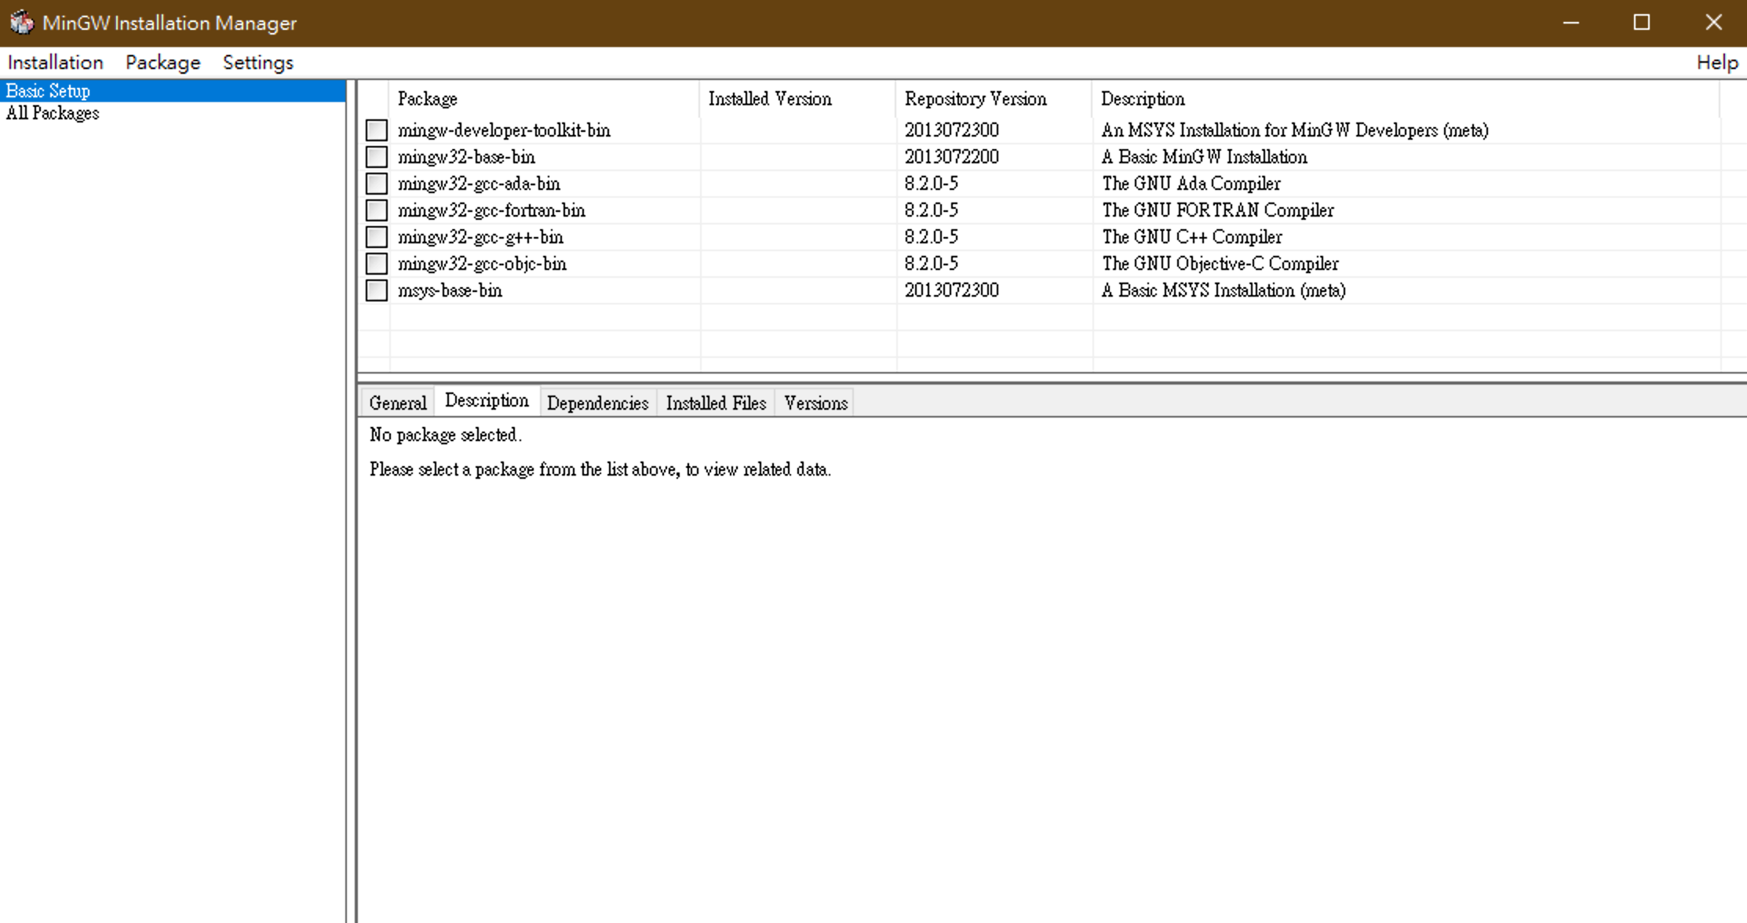The image size is (1747, 923).
Task: Switch to the General tab
Action: 397,403
